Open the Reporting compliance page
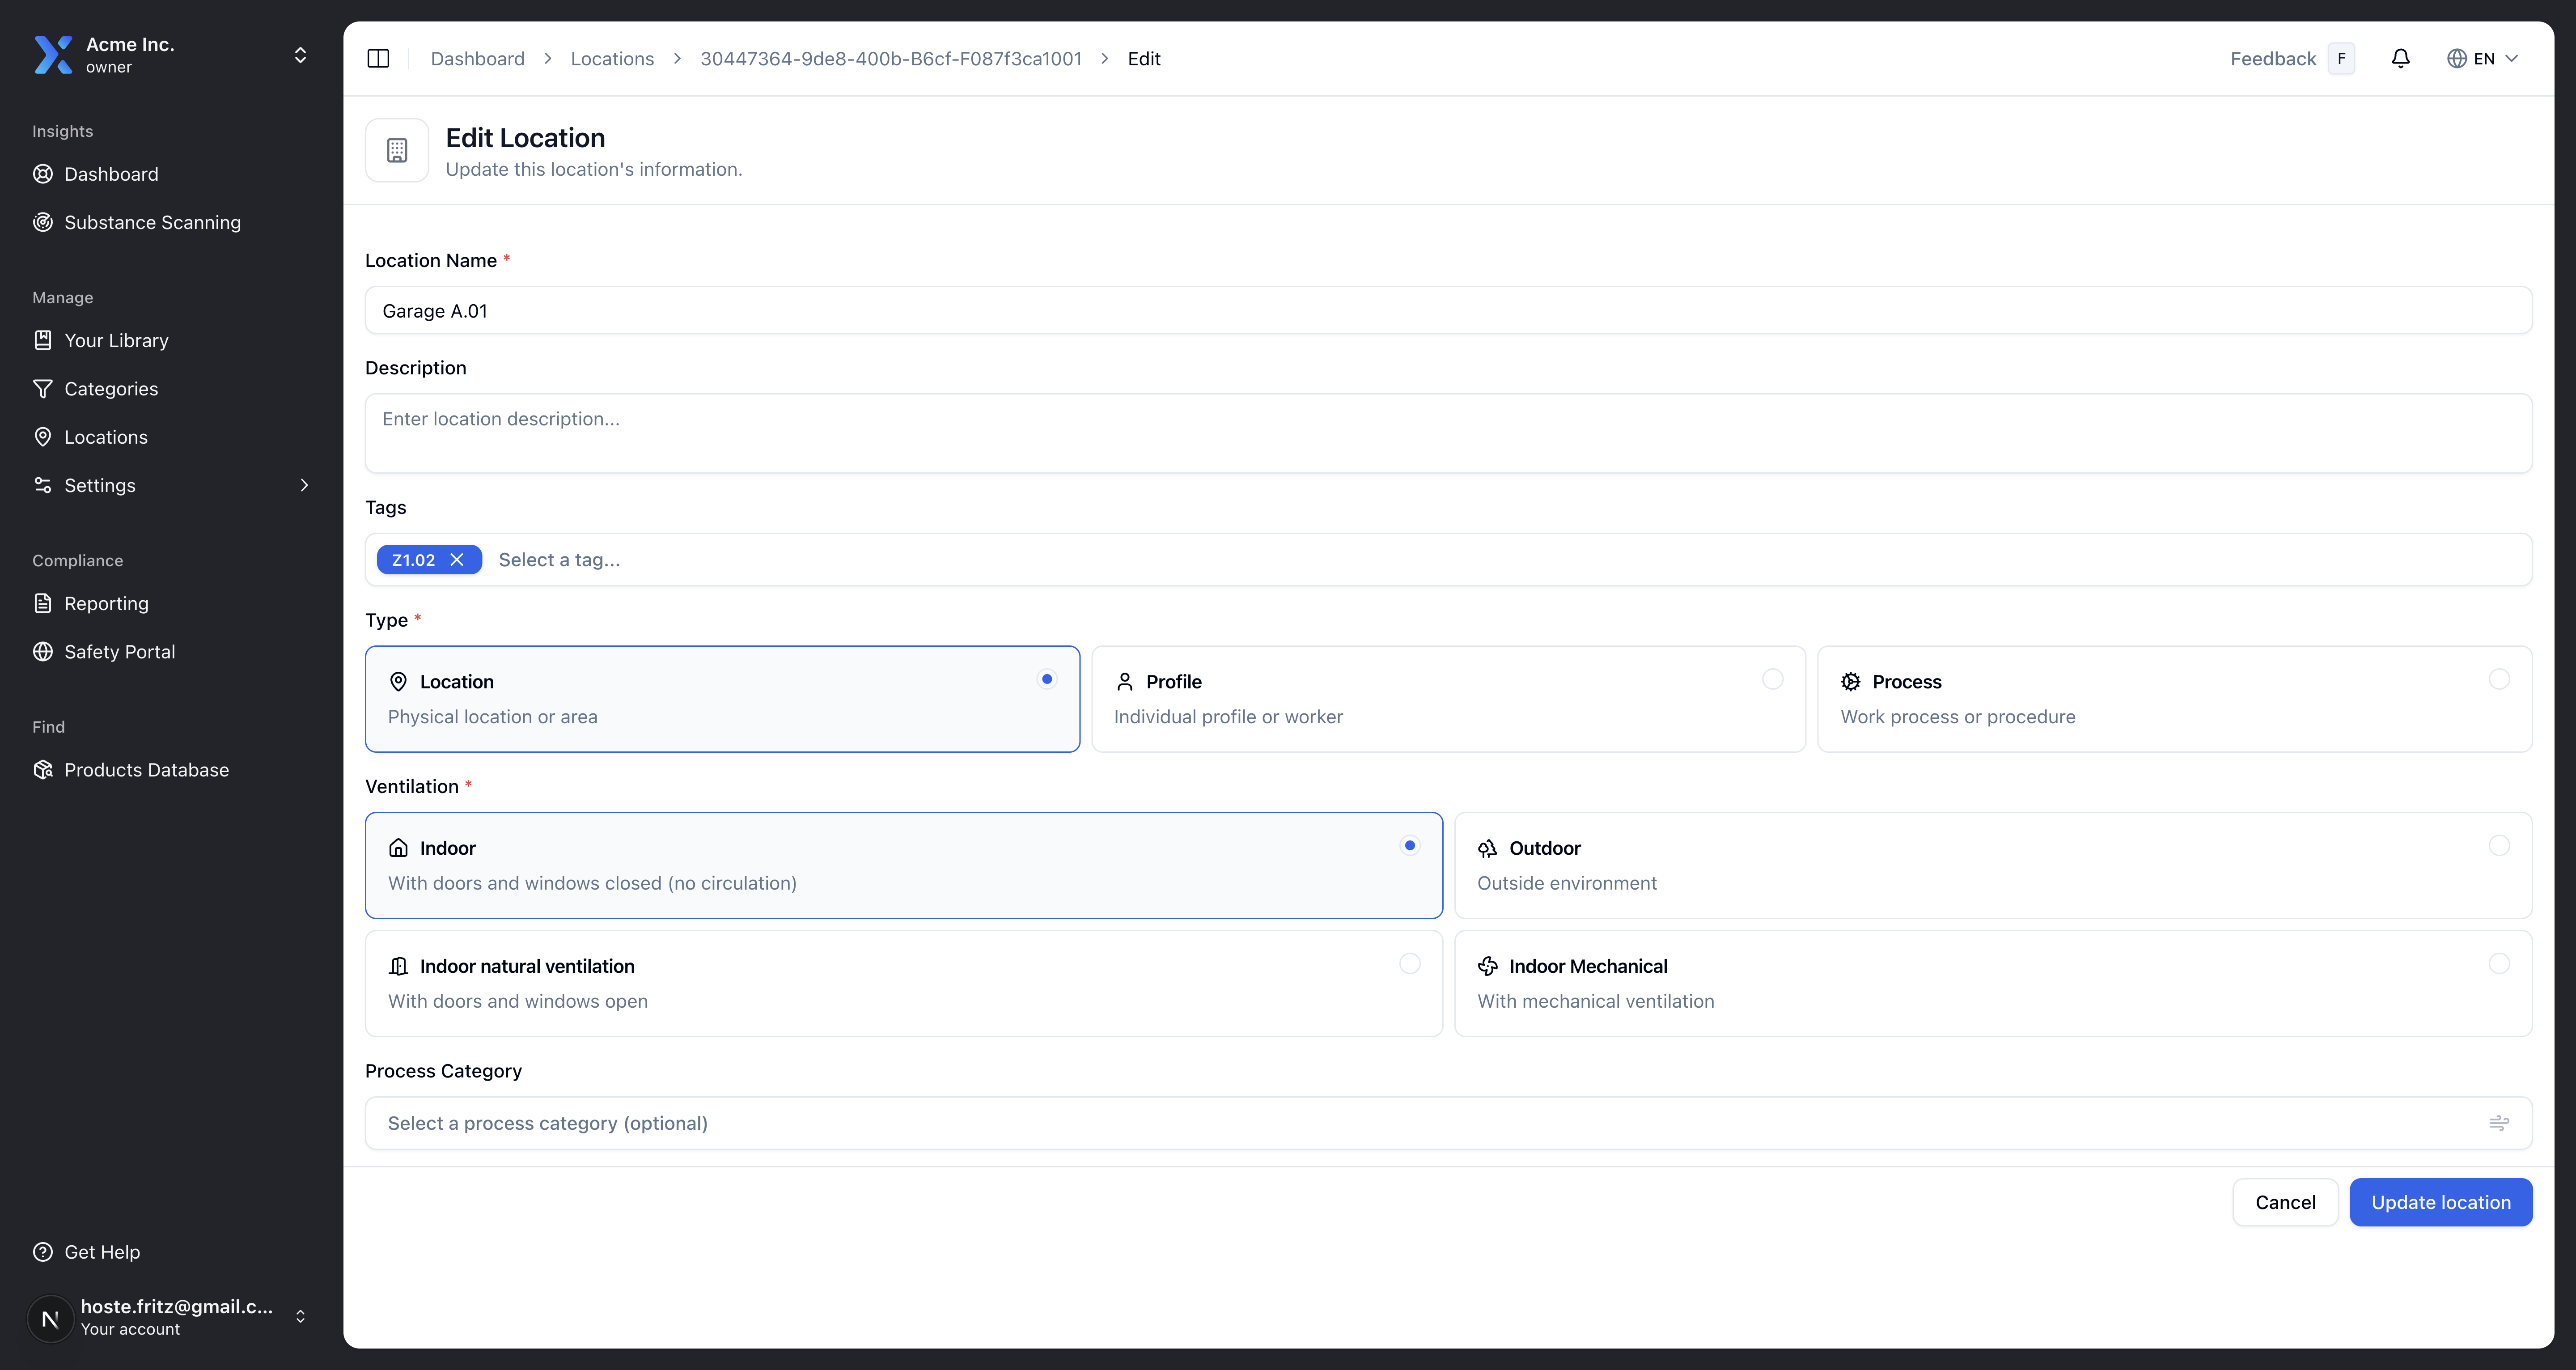 pyautogui.click(x=105, y=603)
